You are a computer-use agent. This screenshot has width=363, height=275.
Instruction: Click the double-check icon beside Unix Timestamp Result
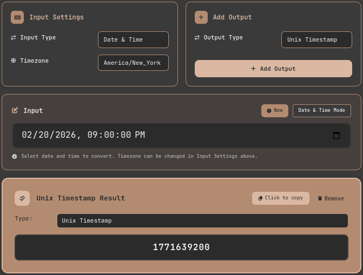tap(22, 198)
